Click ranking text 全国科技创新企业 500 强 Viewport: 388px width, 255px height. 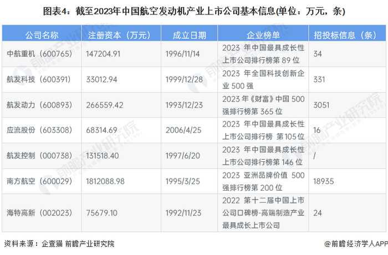(x=263, y=79)
